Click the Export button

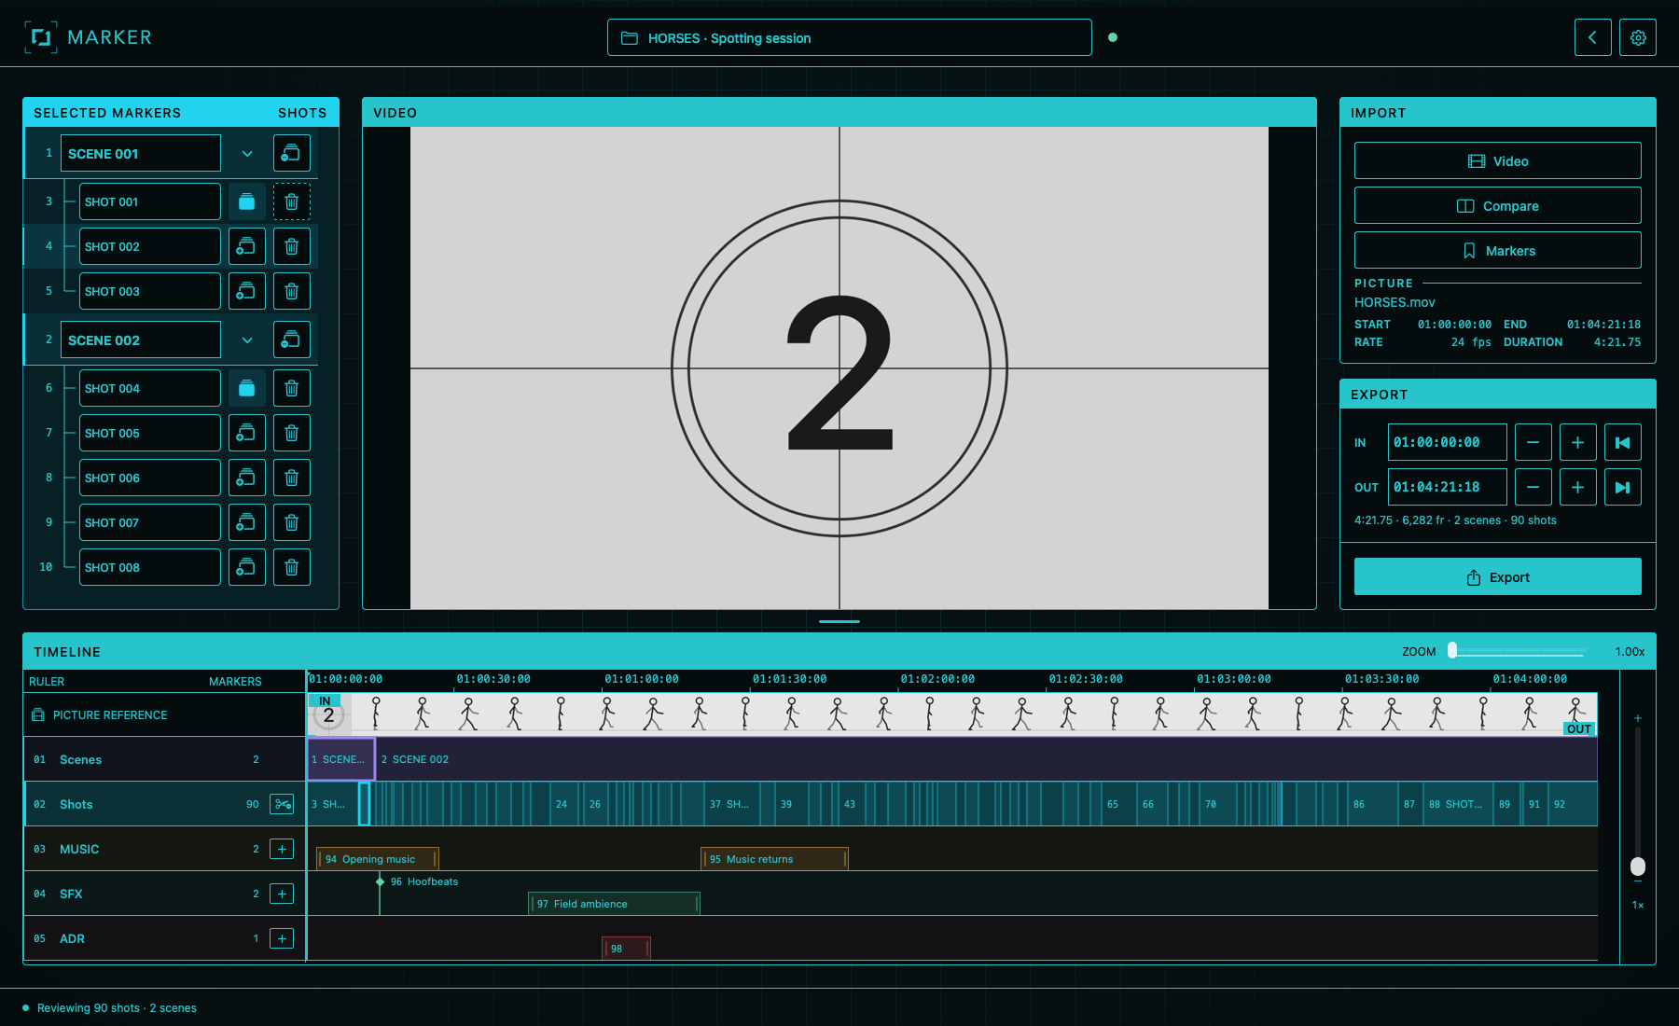[1498, 576]
